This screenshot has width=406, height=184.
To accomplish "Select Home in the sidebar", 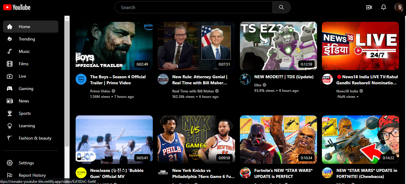I will pyautogui.click(x=31, y=27).
